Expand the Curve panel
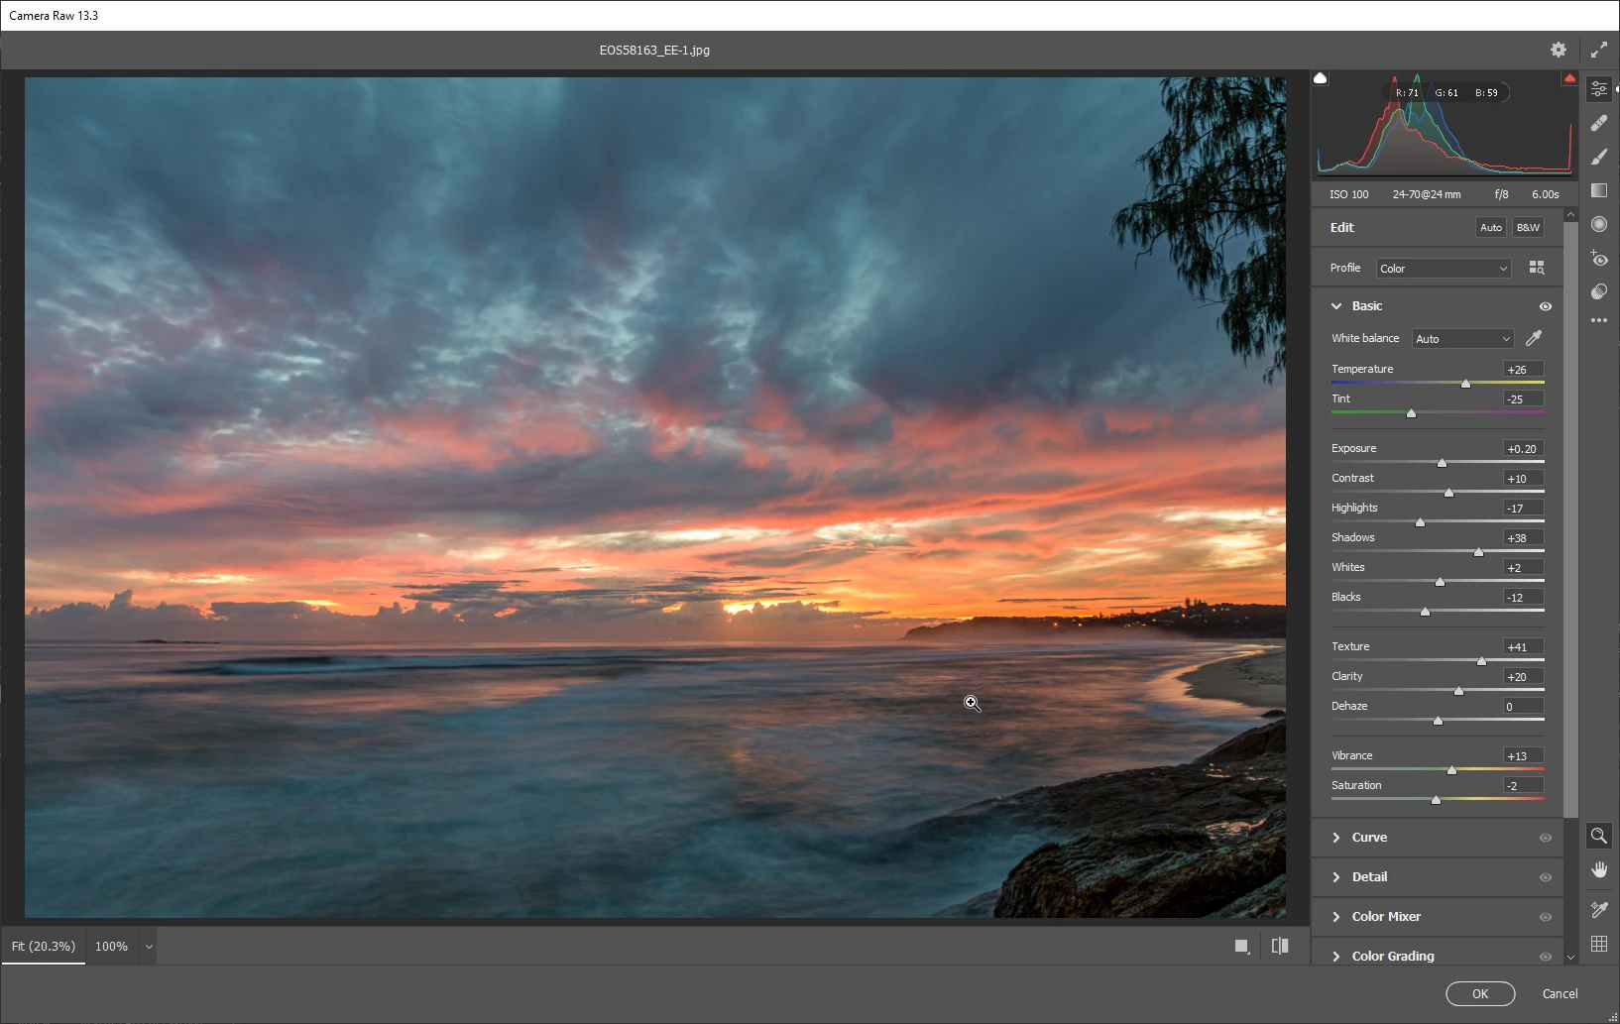Viewport: 1620px width, 1024px height. (1336, 838)
